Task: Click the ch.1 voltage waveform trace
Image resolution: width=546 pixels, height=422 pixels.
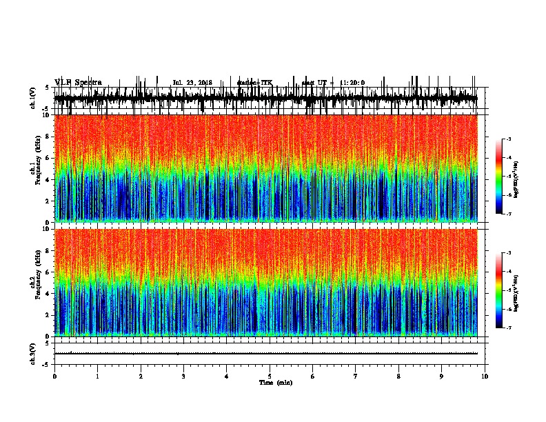Action: click(x=266, y=98)
